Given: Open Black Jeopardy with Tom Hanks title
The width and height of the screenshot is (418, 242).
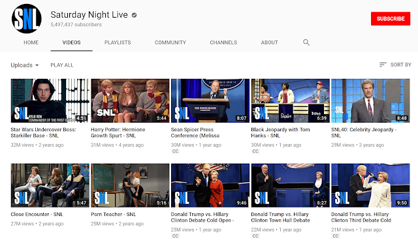Looking at the screenshot, I should [x=280, y=132].
